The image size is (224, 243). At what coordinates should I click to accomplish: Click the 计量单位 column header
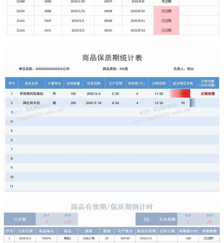(x=54, y=83)
